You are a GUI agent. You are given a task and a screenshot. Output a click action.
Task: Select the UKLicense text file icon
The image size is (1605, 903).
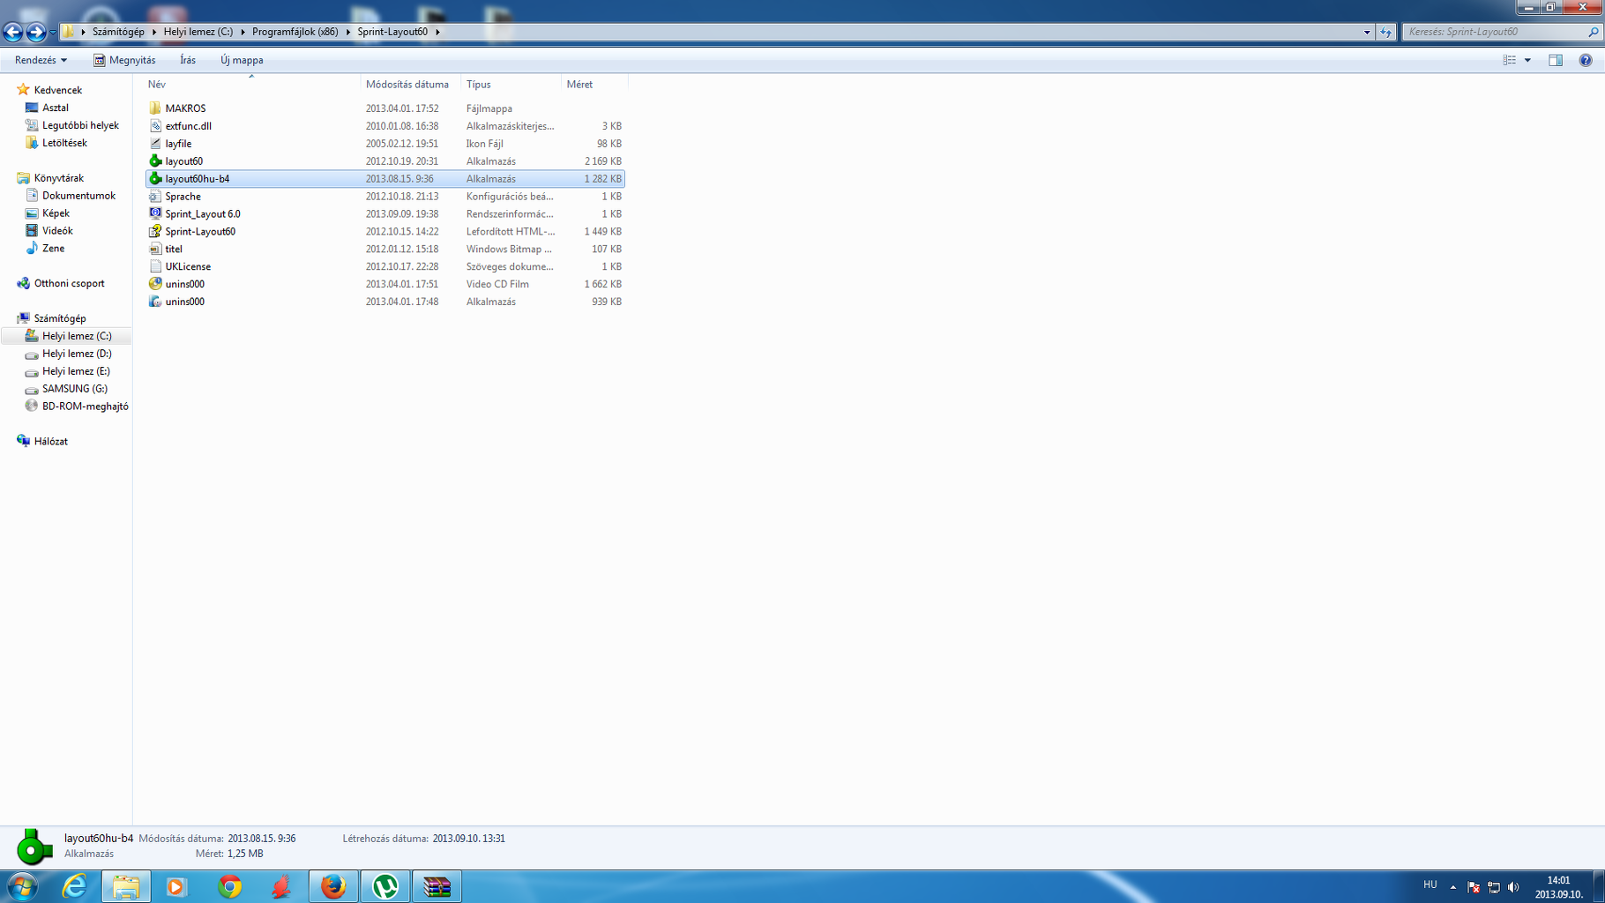pos(155,266)
